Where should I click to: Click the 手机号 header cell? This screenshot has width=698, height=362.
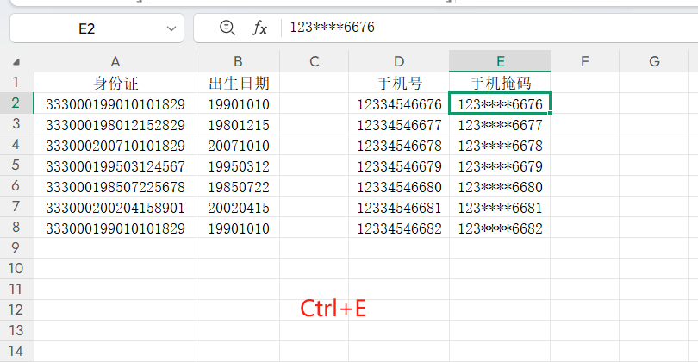pos(398,84)
